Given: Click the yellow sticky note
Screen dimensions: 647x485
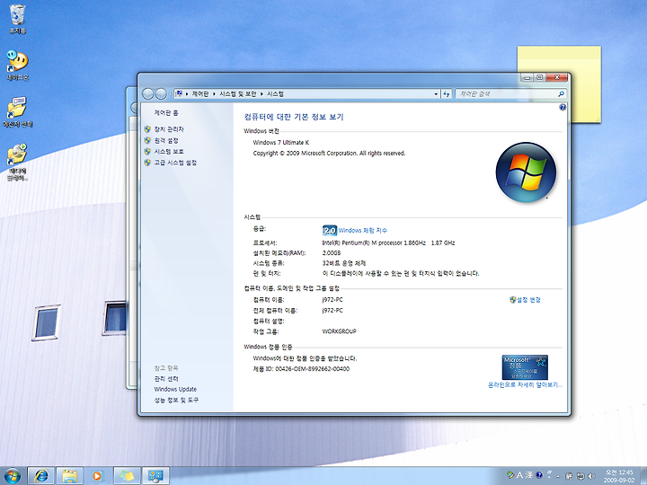Looking at the screenshot, I should [584, 84].
